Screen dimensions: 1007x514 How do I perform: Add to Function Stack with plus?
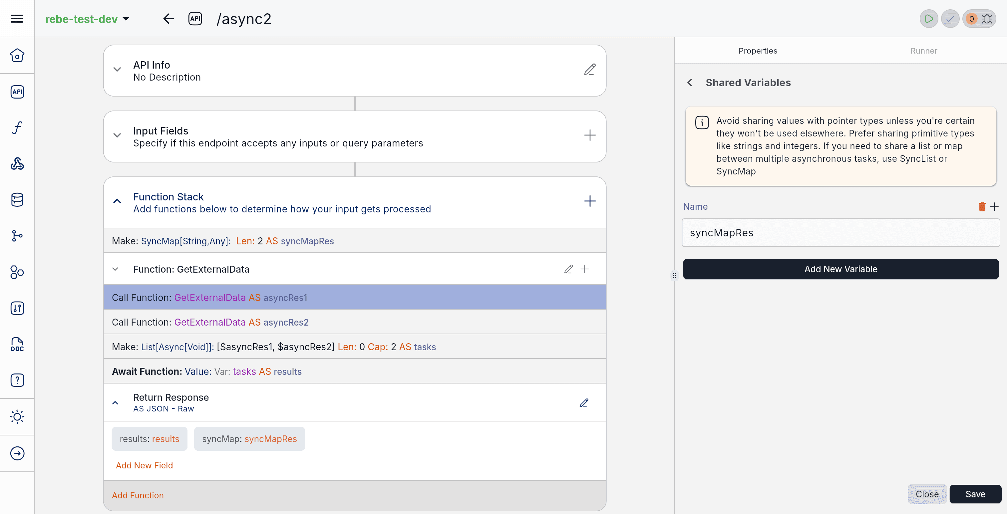tap(590, 201)
